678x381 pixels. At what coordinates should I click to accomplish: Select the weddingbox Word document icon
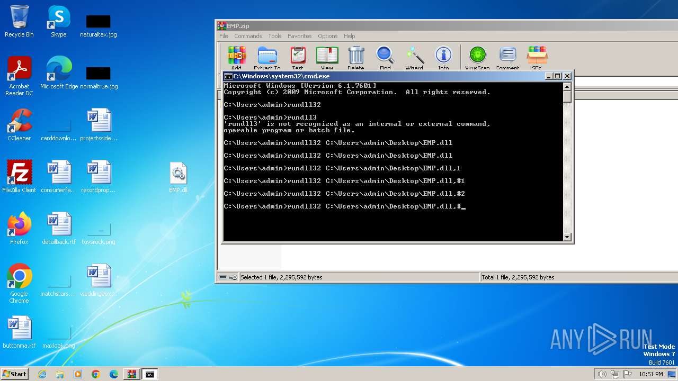(x=99, y=280)
